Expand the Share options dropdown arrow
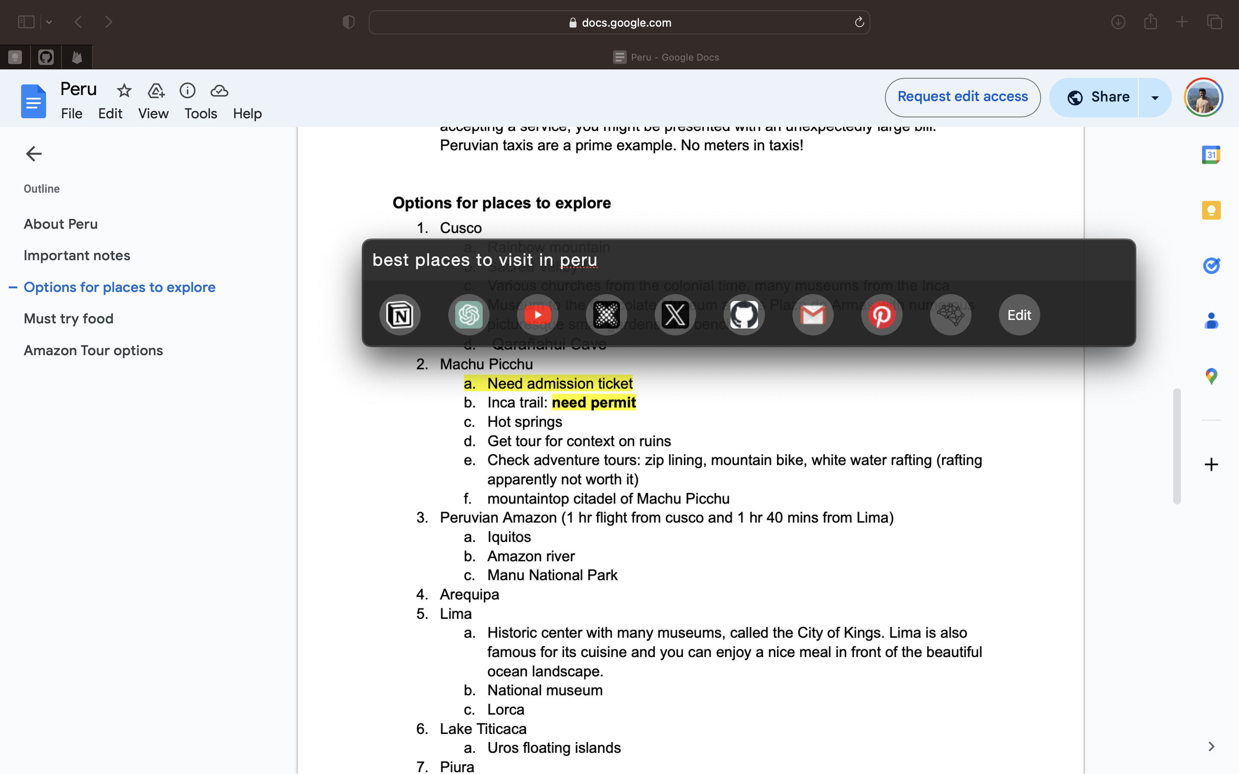1239x774 pixels. [x=1155, y=97]
